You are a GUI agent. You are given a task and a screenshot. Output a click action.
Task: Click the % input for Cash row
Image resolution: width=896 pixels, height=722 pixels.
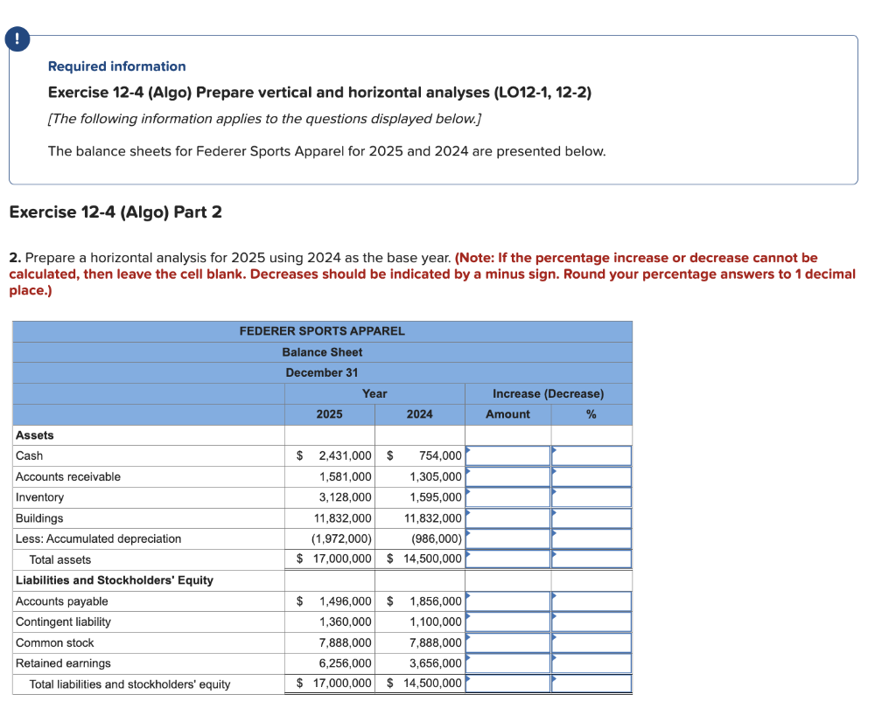pos(591,455)
